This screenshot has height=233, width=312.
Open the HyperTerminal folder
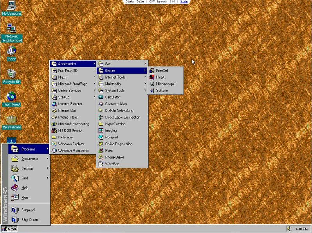(122, 124)
